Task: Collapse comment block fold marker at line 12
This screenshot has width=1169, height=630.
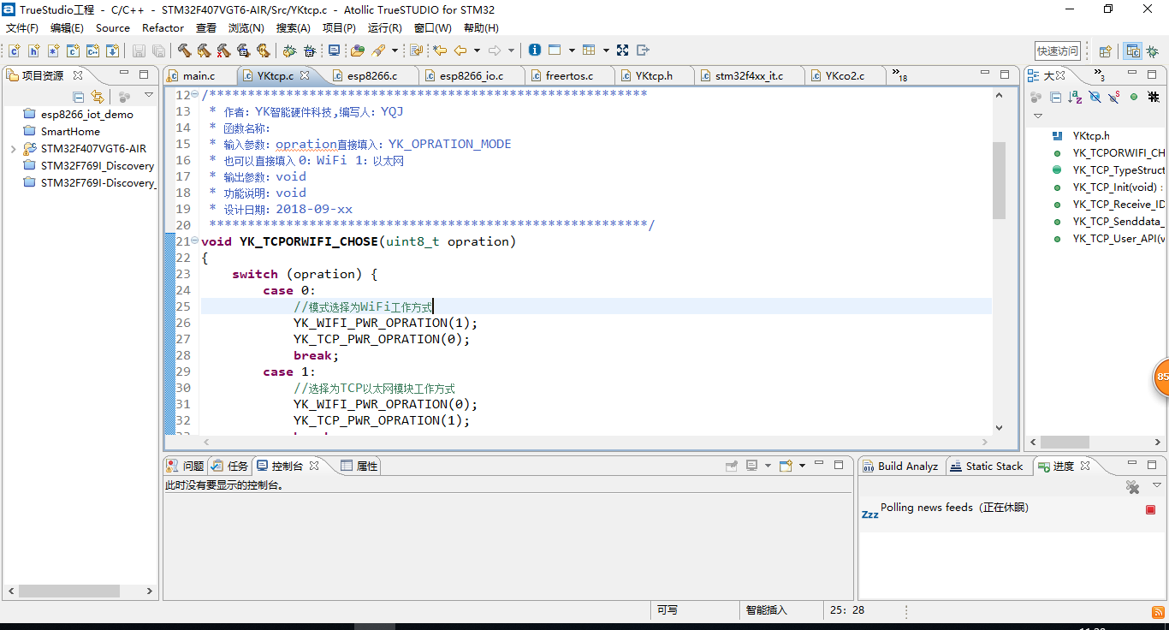Action: (195, 95)
